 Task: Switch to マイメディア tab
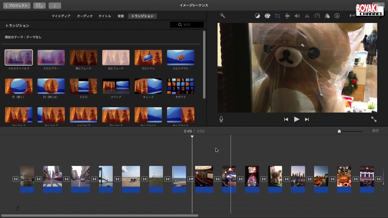tap(61, 16)
